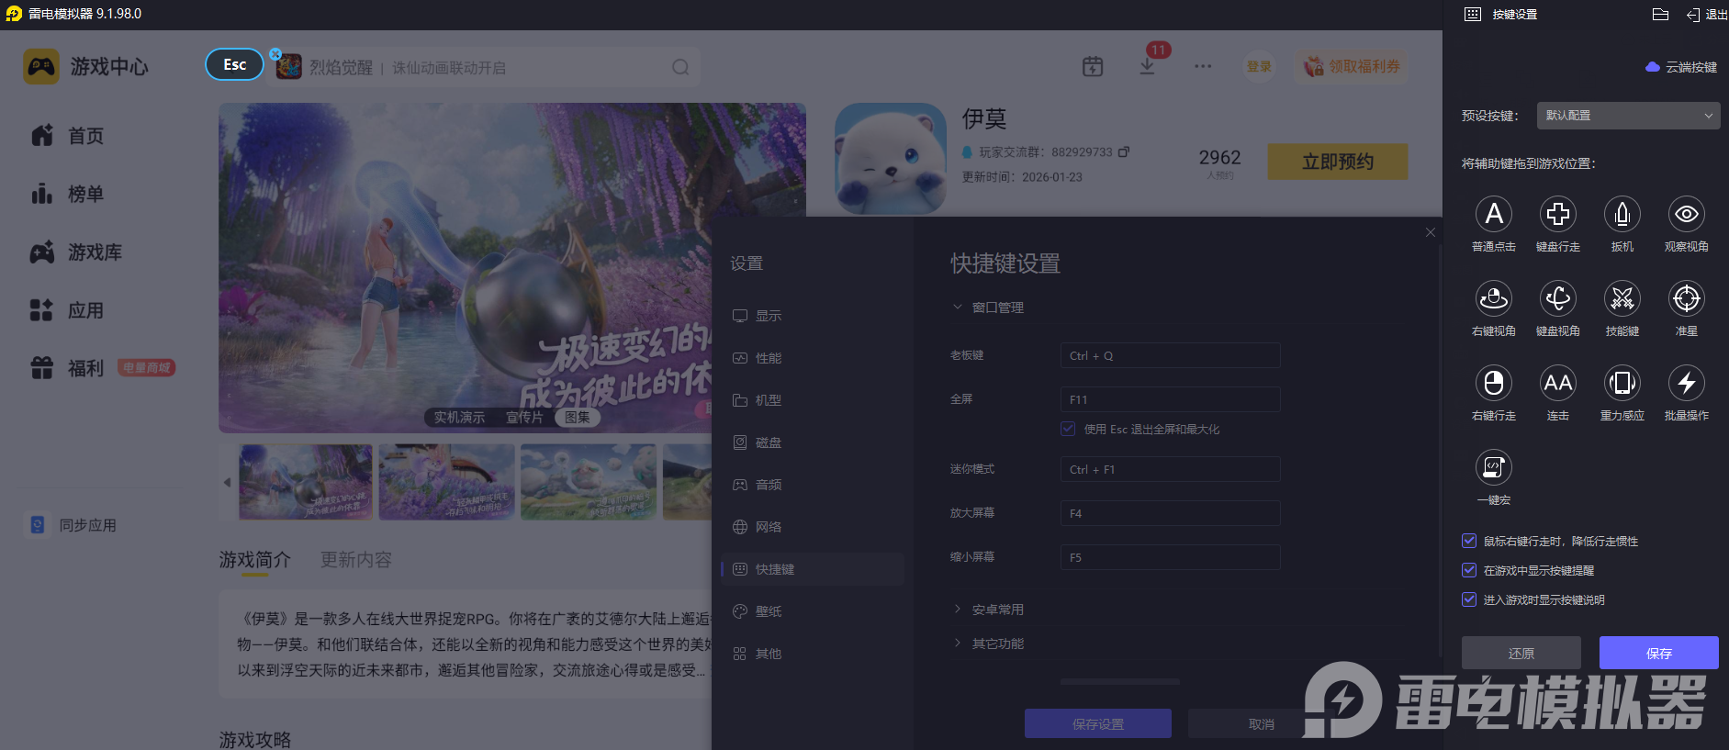Image resolution: width=1729 pixels, height=750 pixels.
Task: Expand the 安卓常用 section
Action: click(958, 609)
